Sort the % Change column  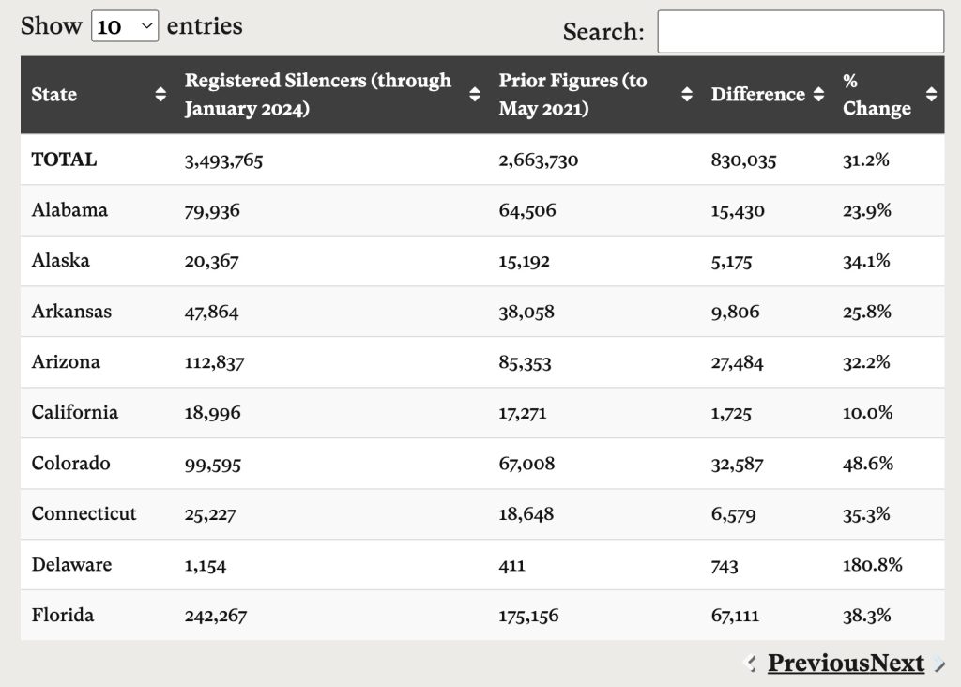(x=931, y=94)
